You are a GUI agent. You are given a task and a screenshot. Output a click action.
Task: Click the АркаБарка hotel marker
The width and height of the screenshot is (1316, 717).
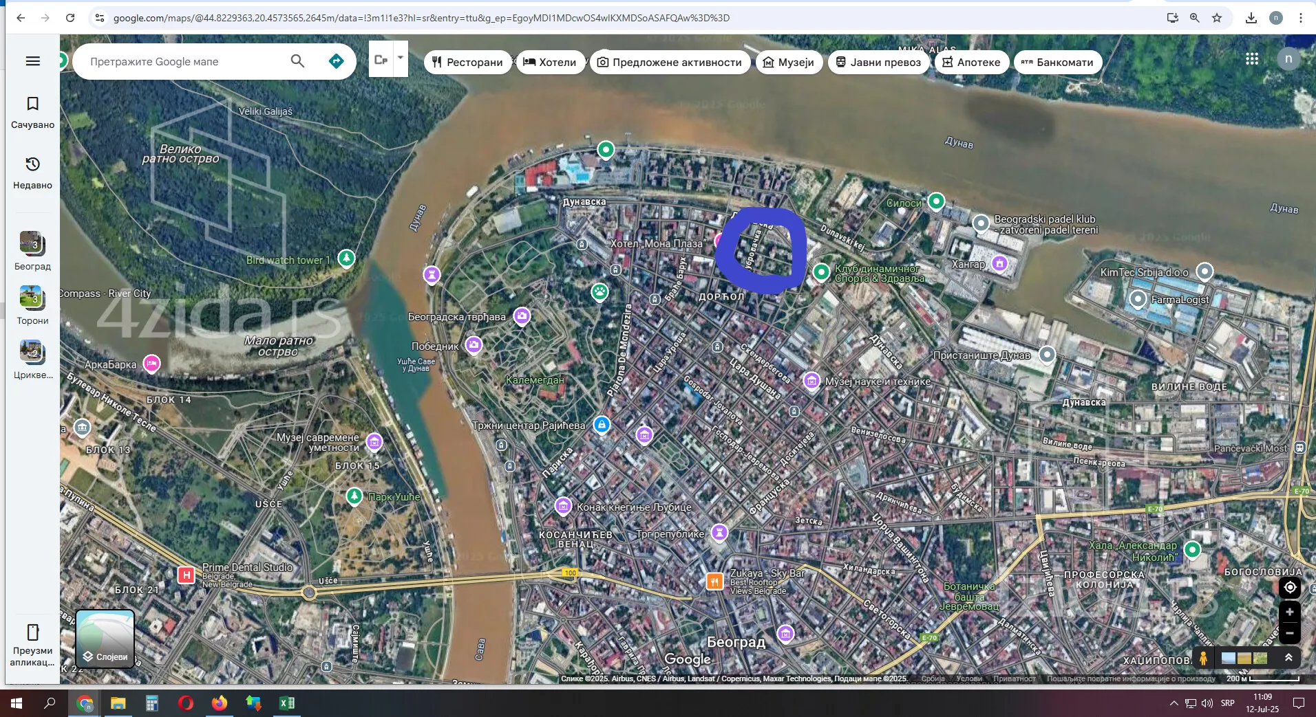click(x=151, y=363)
